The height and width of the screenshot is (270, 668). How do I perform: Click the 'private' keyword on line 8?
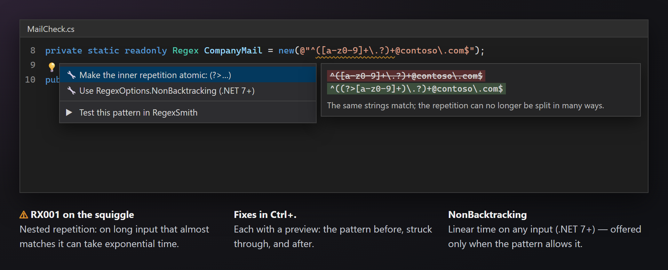pos(64,51)
